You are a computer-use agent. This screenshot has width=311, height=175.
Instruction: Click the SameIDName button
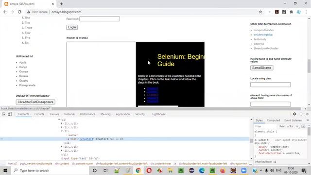tap(261, 68)
